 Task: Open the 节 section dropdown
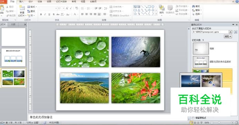pyautogui.click(x=31, y=15)
